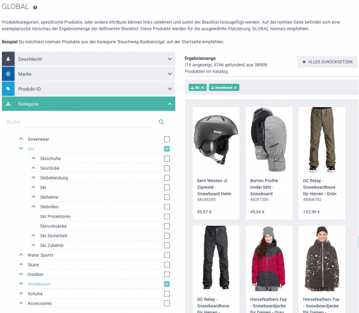359x313 pixels.
Task: Check the Skihelme checkbox
Action: [x=167, y=197]
